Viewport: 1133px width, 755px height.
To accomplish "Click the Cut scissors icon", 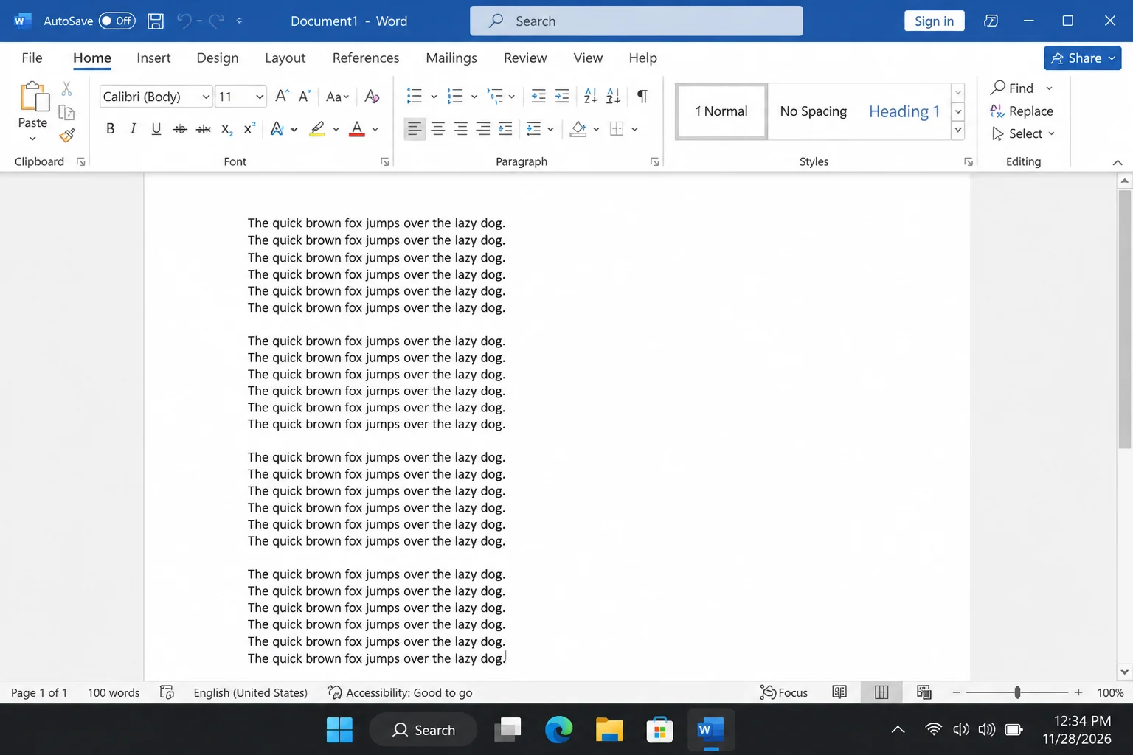I will click(x=66, y=89).
